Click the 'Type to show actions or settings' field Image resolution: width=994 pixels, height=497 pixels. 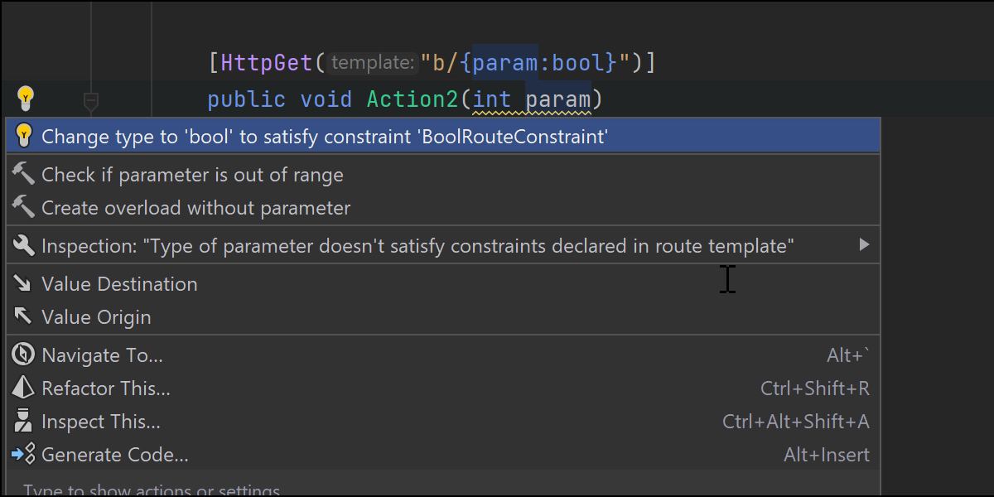click(x=166, y=490)
